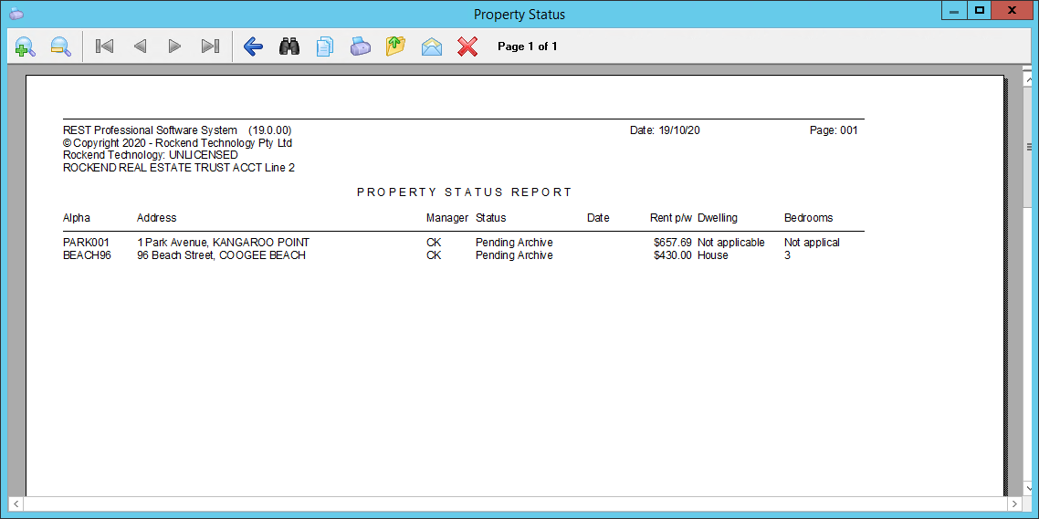Click the vertical scrollbar thumb

(x=1029, y=147)
